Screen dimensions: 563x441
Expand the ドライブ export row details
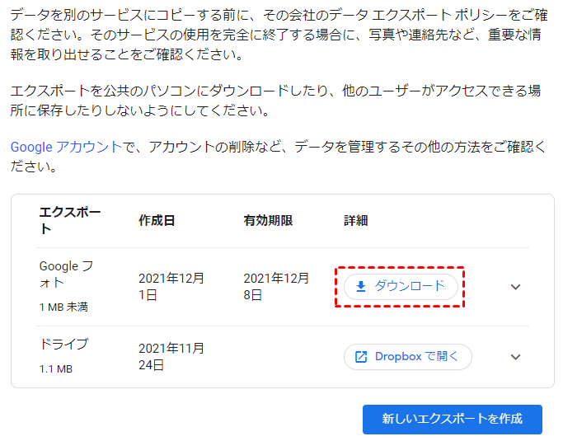(516, 357)
